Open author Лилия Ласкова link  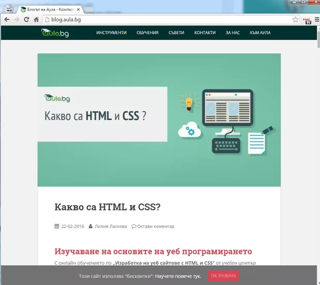pyautogui.click(x=110, y=226)
